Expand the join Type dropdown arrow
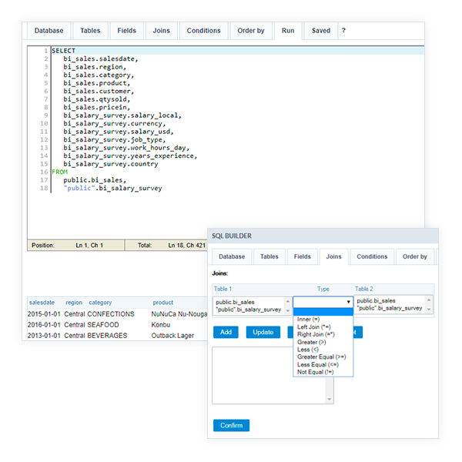 click(348, 303)
